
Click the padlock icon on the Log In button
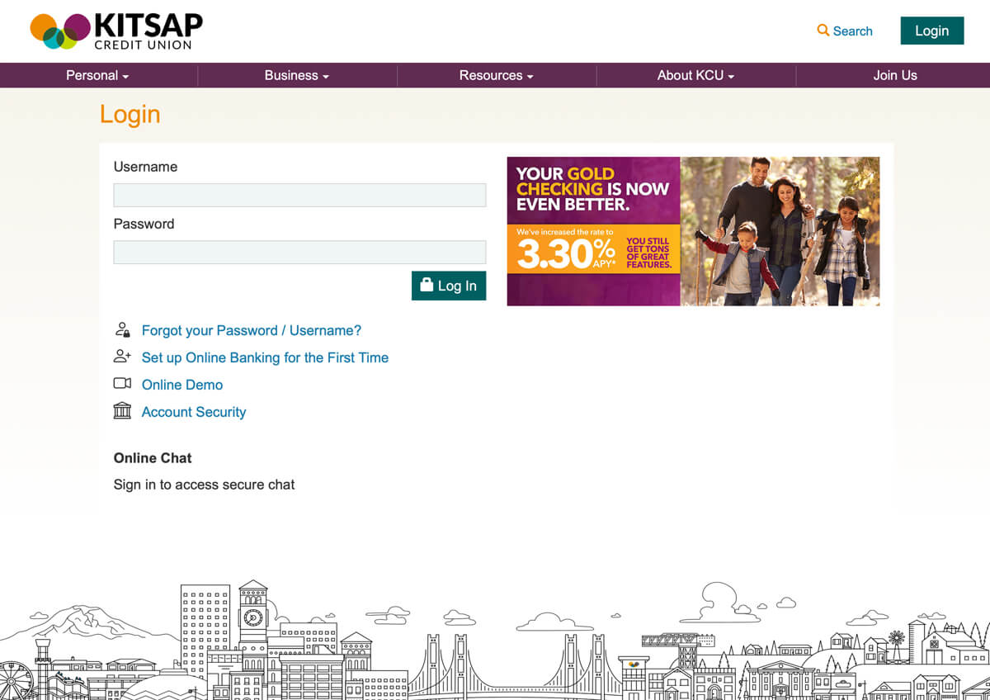(426, 285)
